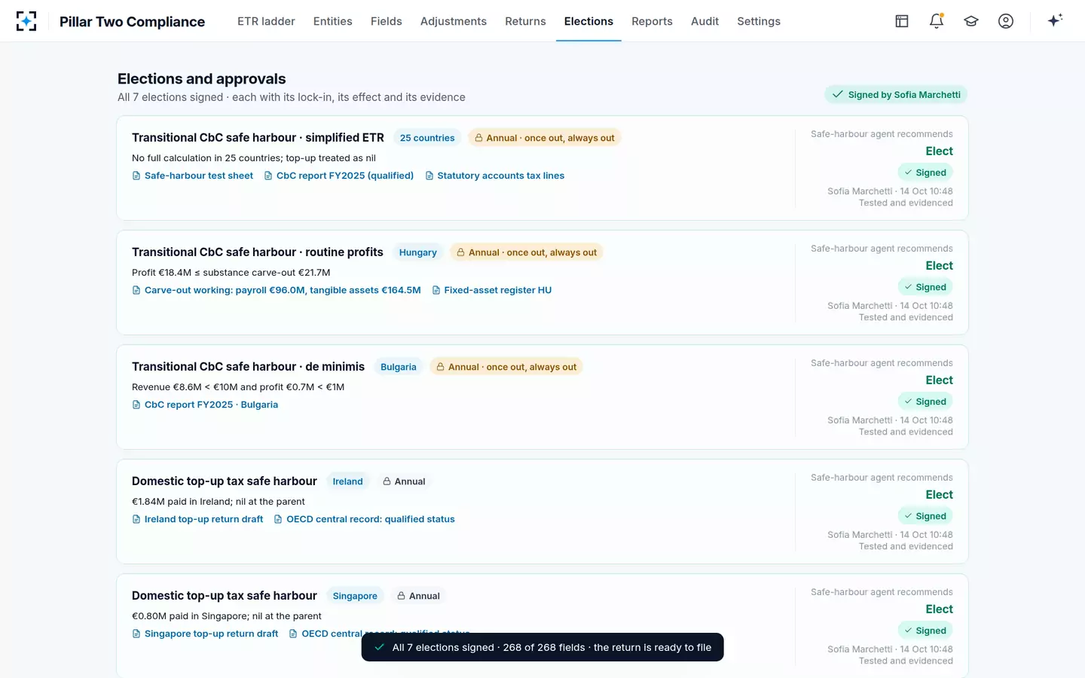
Task: Click the Singapore jurisdiction tag
Action: (355, 596)
